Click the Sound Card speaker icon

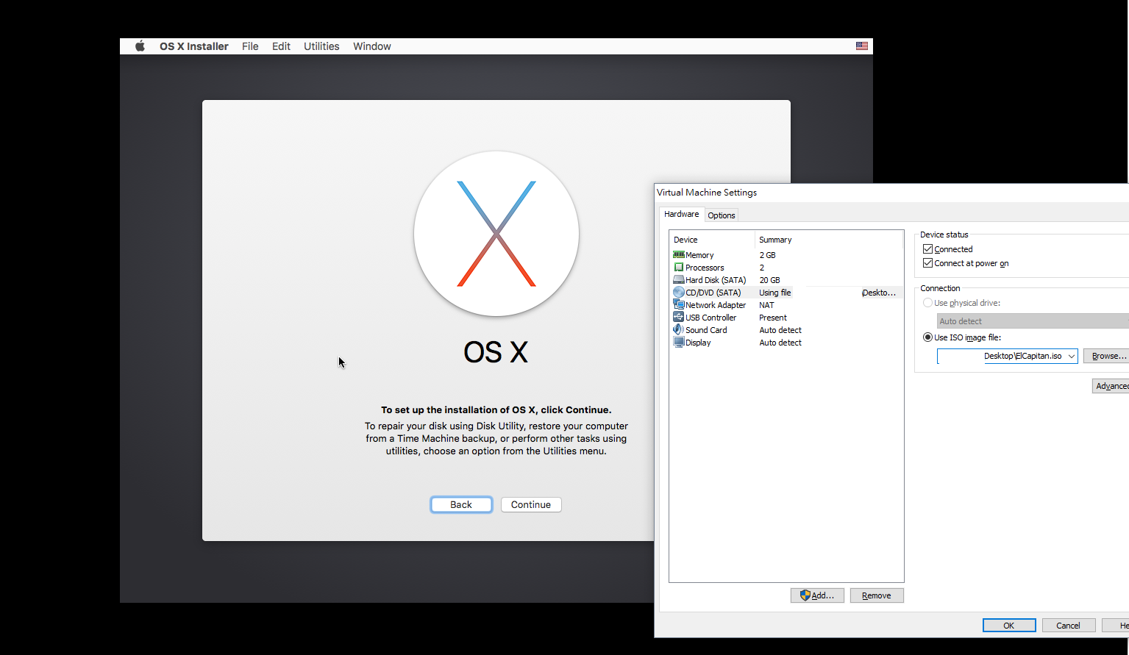[x=678, y=329]
